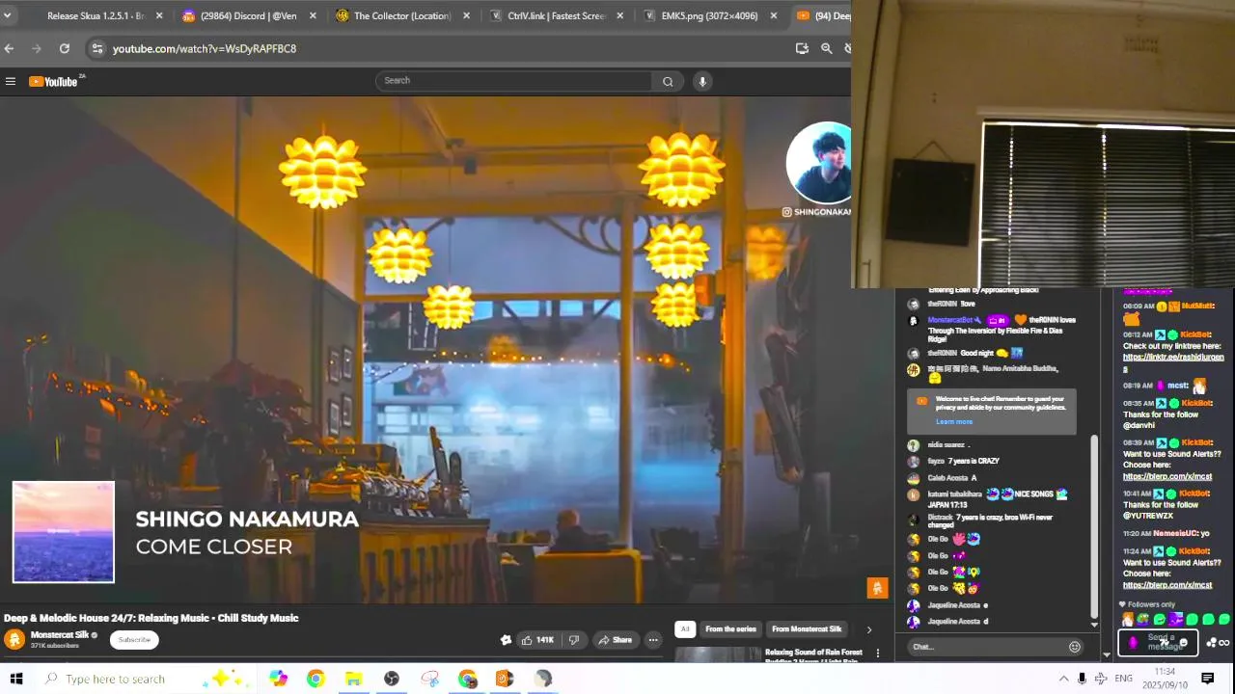1235x694 pixels.
Task: Click the sparkle icon next to the like button
Action: (x=506, y=640)
